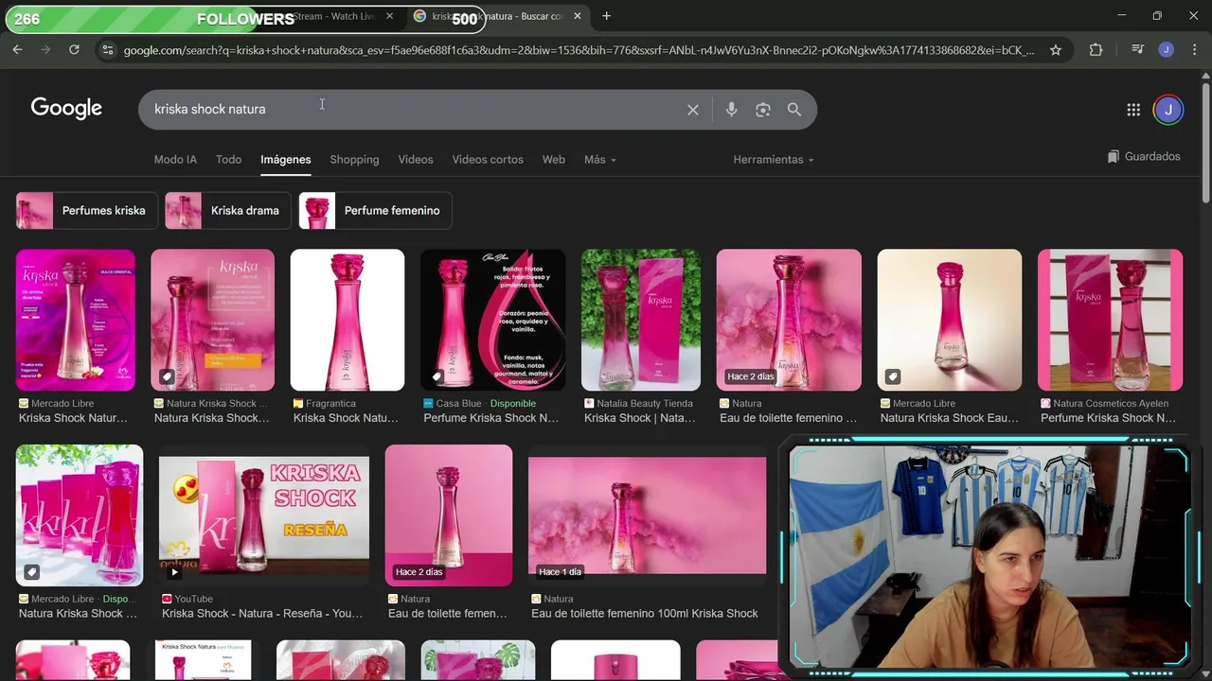
Task: Bookmark this page with the star icon
Action: coord(1055,50)
